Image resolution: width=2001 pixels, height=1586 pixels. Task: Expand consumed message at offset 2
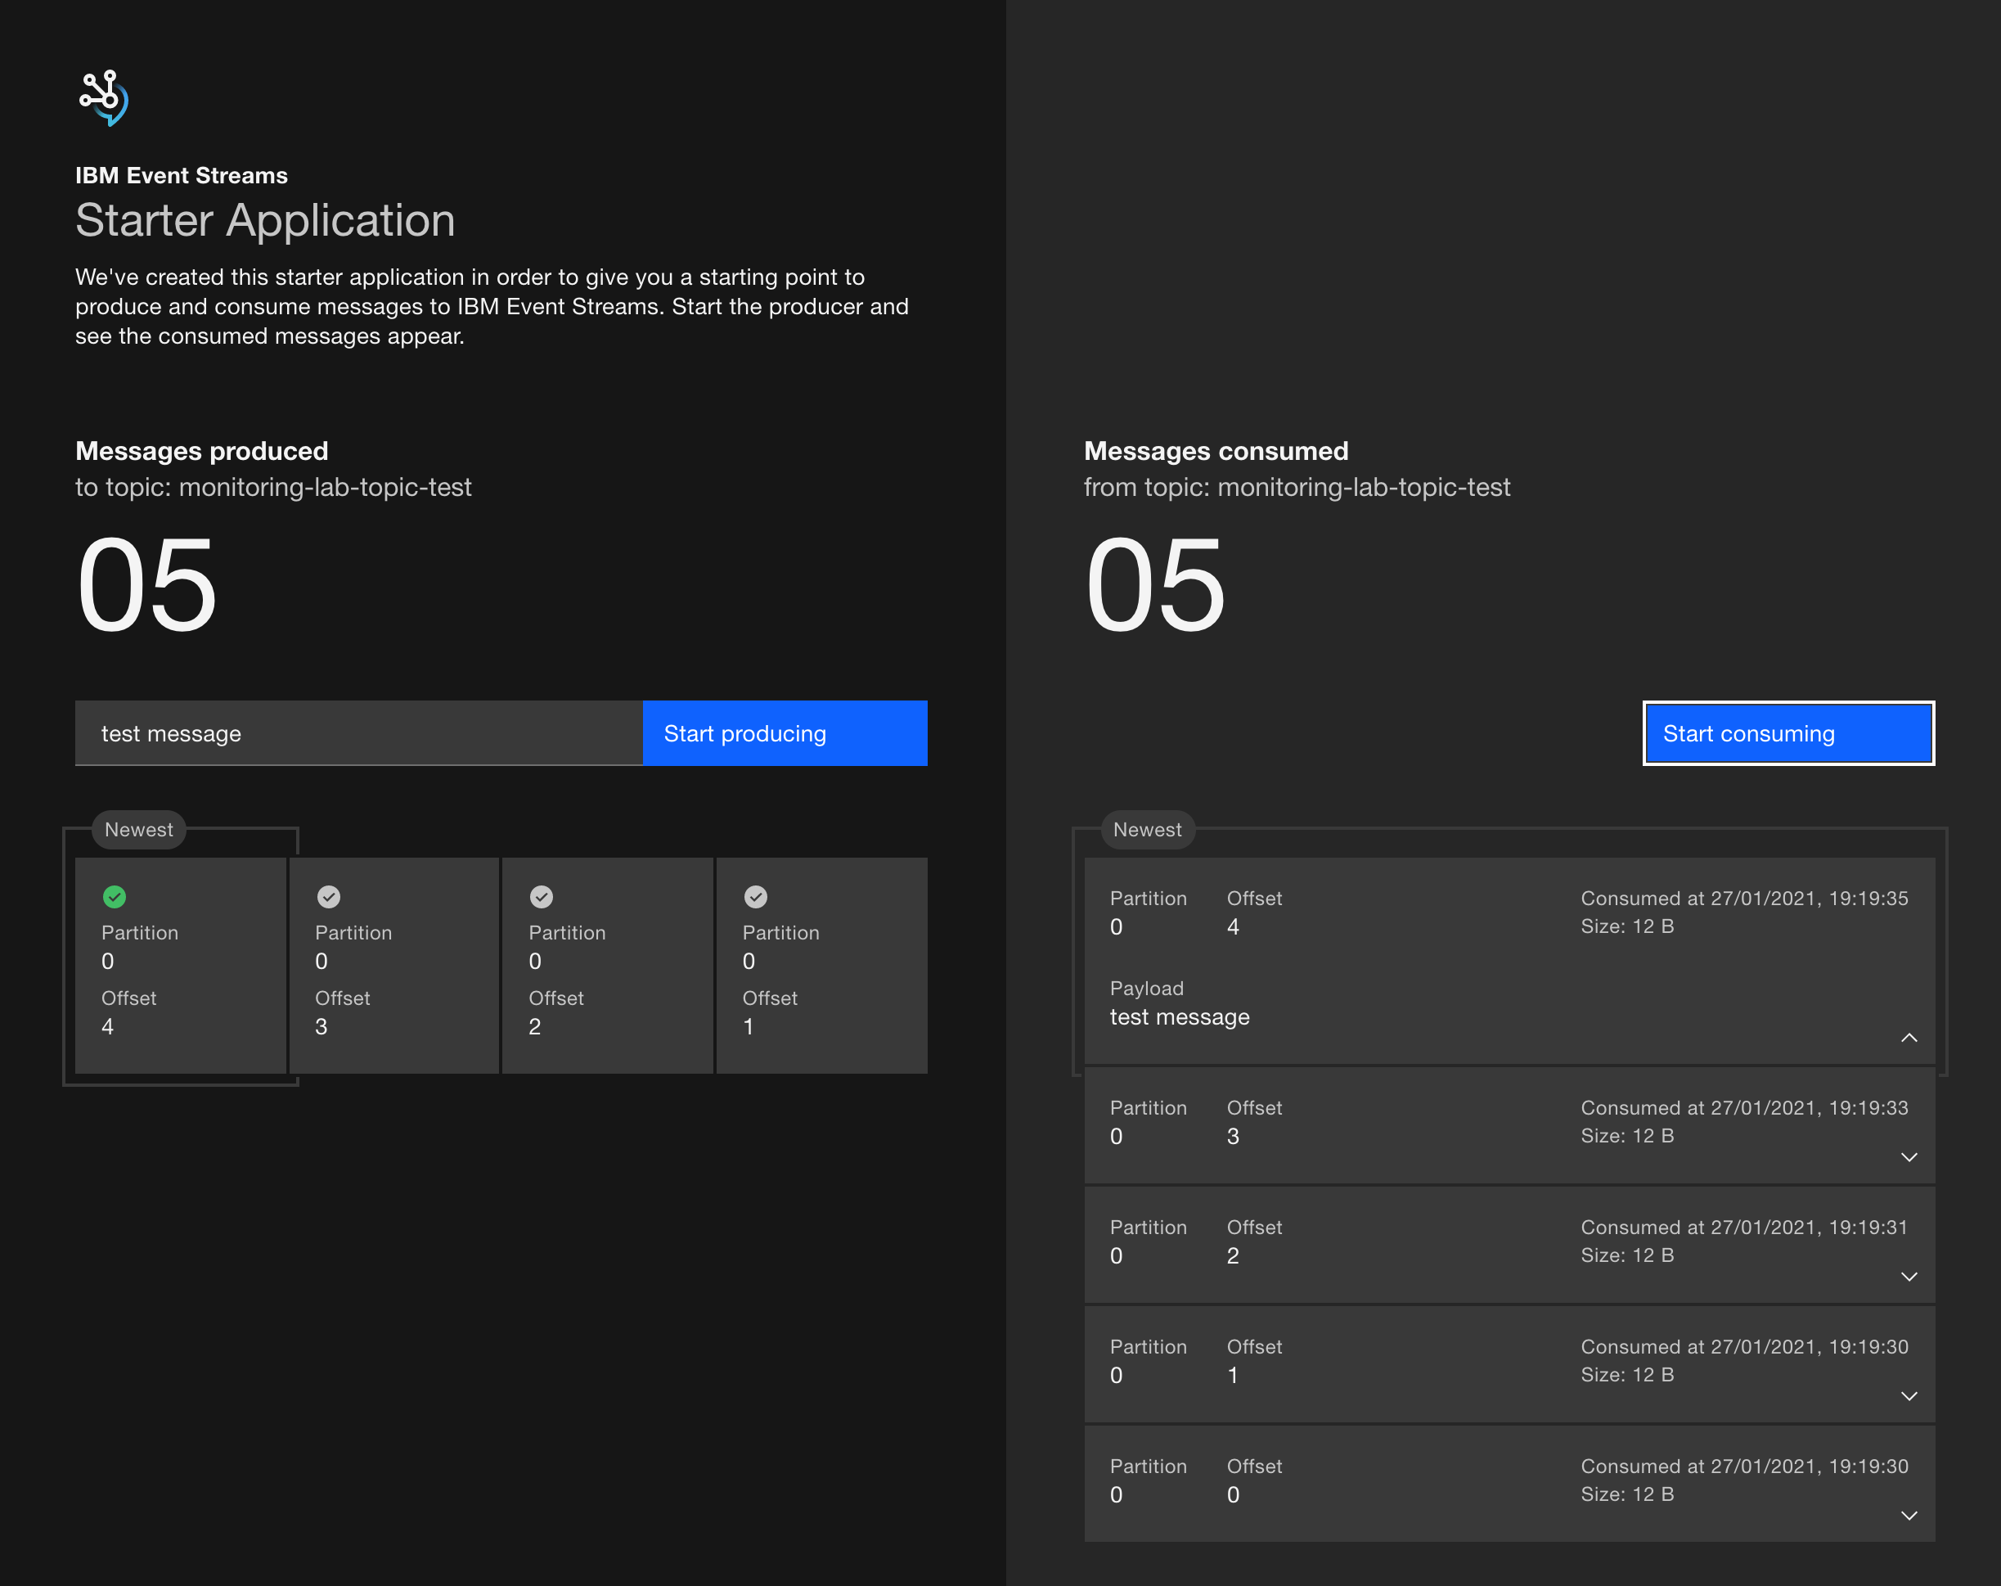tap(1909, 1277)
